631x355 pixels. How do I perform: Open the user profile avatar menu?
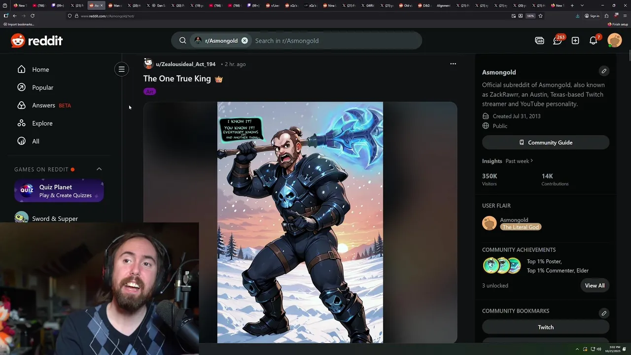click(615, 40)
